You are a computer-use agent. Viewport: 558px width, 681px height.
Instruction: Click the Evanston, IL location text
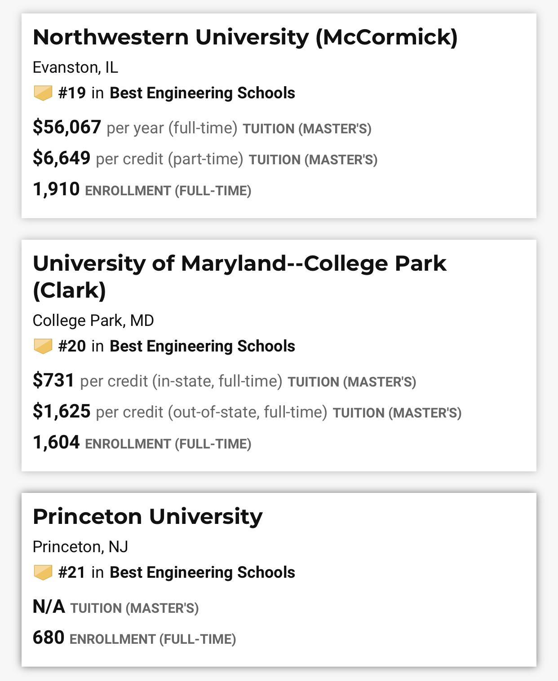[x=75, y=67]
